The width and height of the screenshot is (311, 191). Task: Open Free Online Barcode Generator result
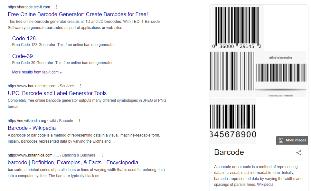[78, 14]
